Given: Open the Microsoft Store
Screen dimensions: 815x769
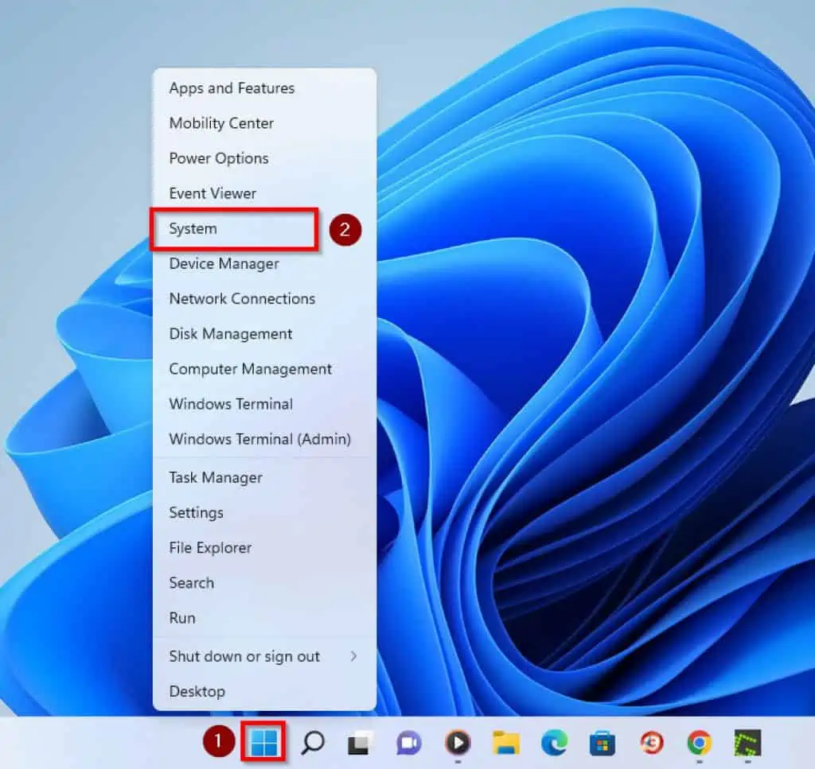Looking at the screenshot, I should pyautogui.click(x=602, y=744).
